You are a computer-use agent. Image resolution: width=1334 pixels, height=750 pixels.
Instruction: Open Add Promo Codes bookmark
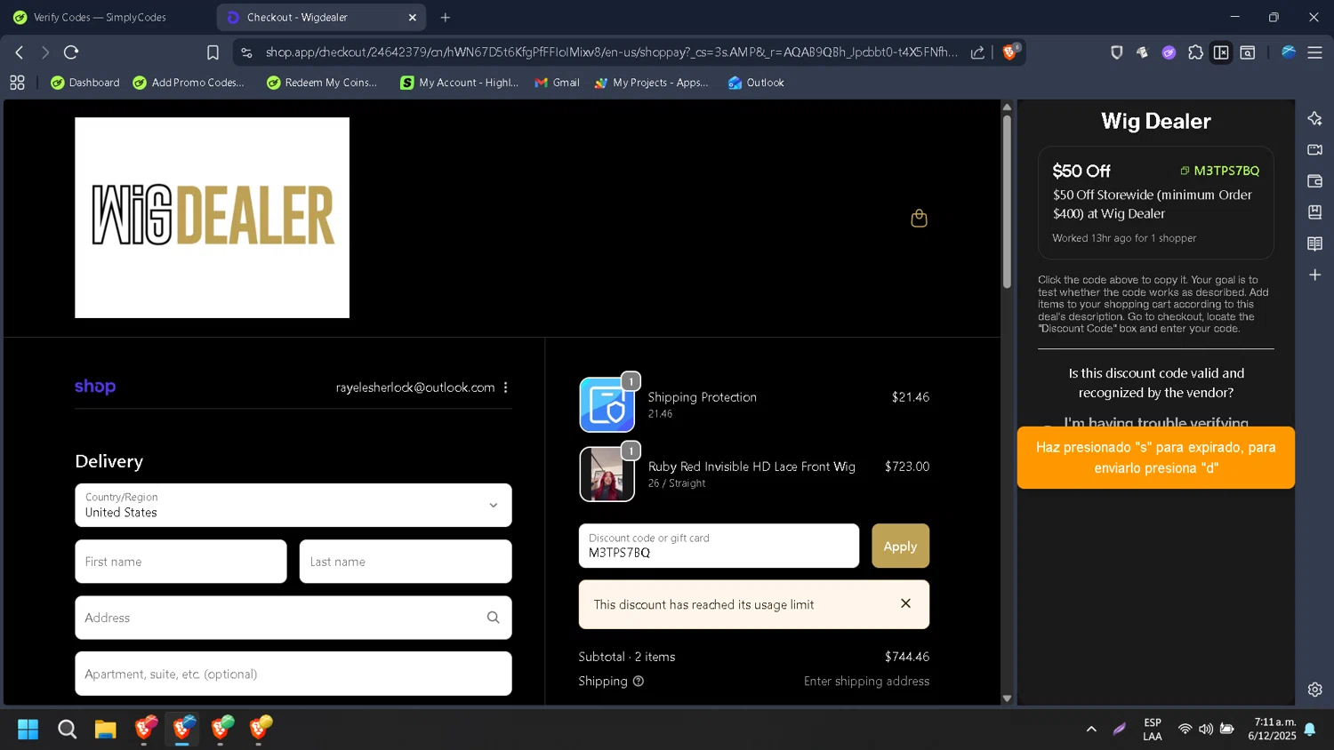tap(189, 83)
